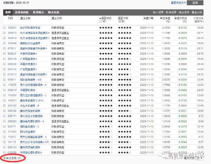This screenshot has height=164, width=211.
Task: Open fund link 华夏双债债券A
Action: point(28,54)
